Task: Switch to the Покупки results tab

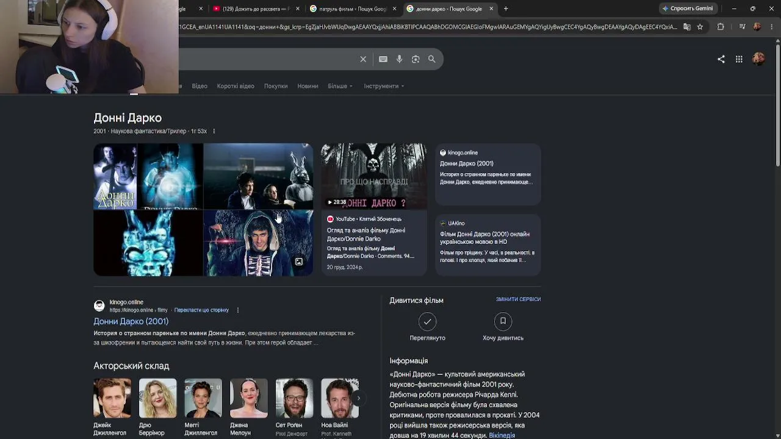Action: coord(276,86)
